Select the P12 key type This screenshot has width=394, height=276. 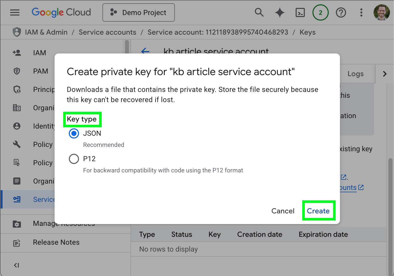coord(74,159)
